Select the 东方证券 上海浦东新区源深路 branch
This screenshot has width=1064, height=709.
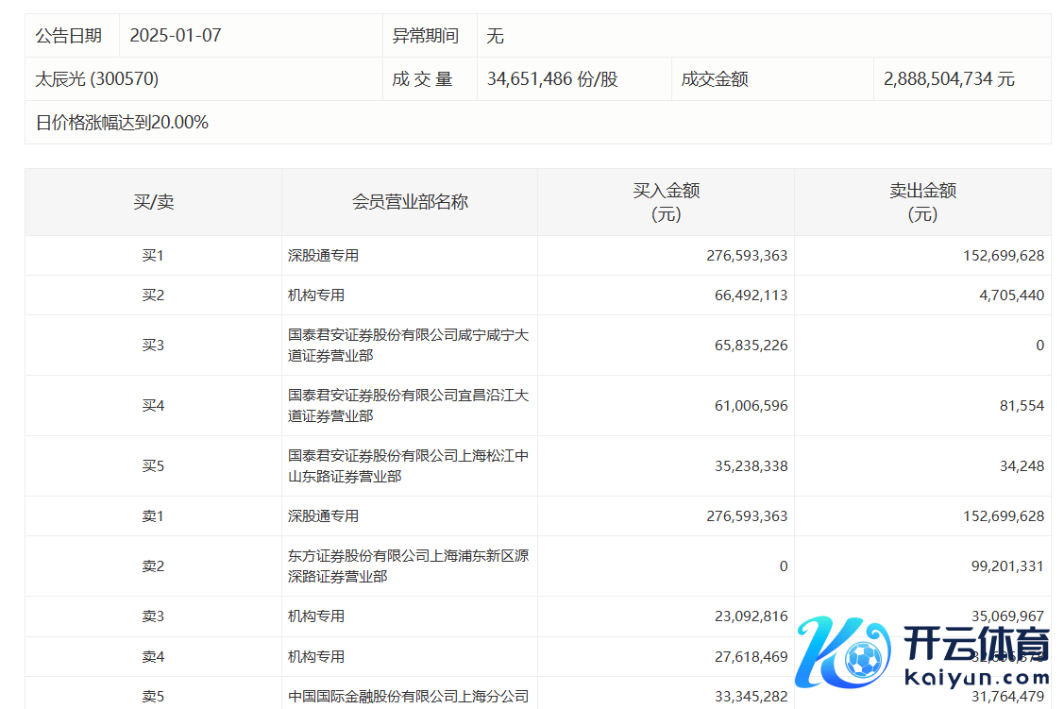408,566
